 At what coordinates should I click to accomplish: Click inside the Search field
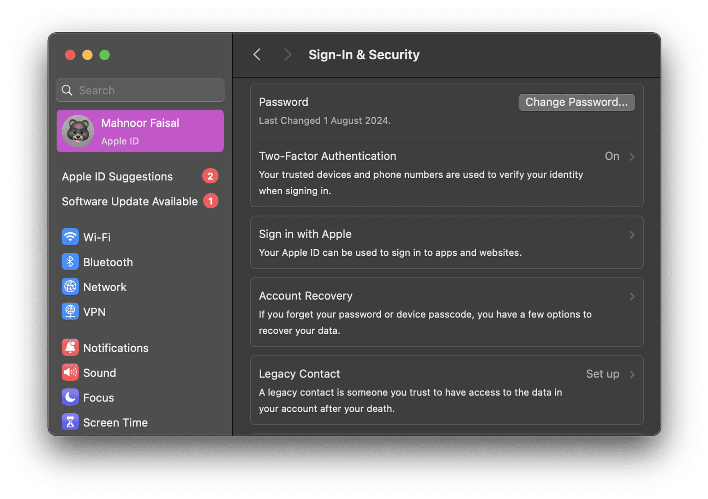click(140, 90)
